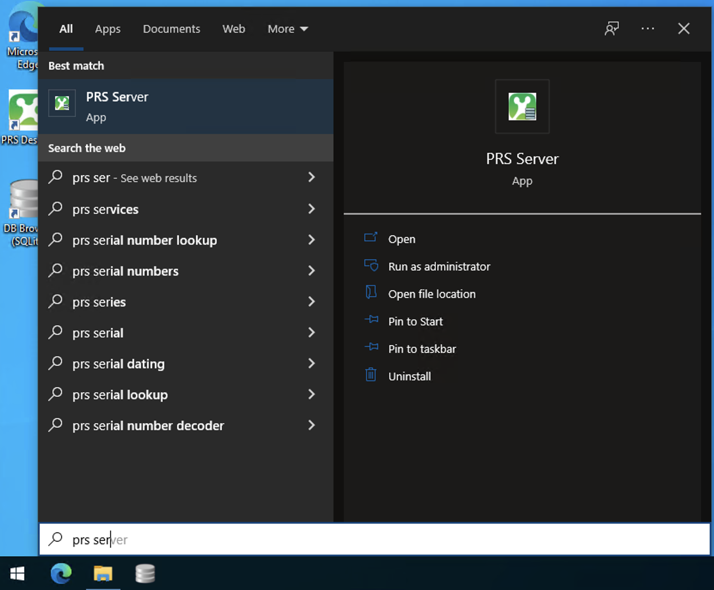This screenshot has width=714, height=590.
Task: Expand arrow for 'prs serial numbers'
Action: click(x=311, y=271)
